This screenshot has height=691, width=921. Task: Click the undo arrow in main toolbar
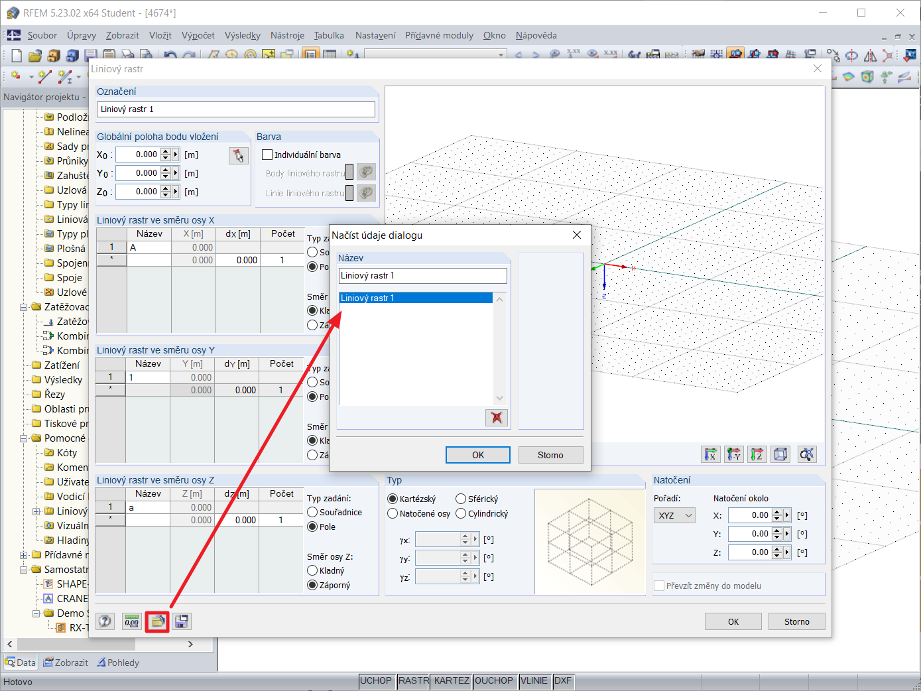point(170,56)
